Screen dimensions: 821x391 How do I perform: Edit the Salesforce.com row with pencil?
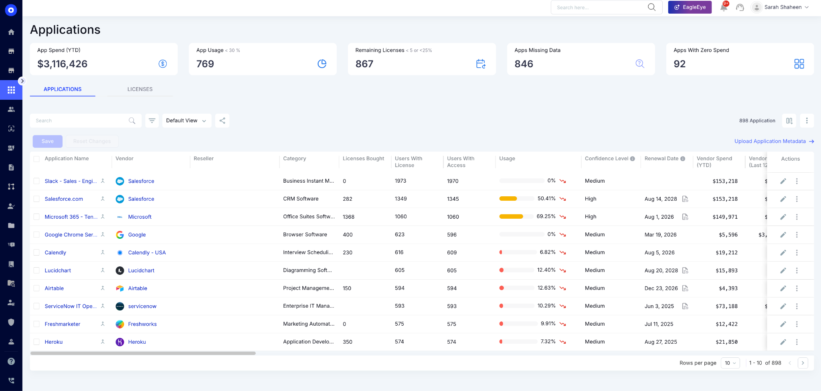[x=783, y=199]
